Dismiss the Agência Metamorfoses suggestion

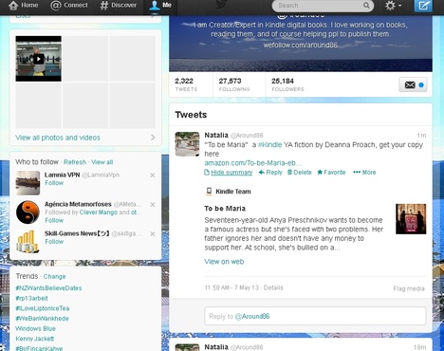point(153,205)
